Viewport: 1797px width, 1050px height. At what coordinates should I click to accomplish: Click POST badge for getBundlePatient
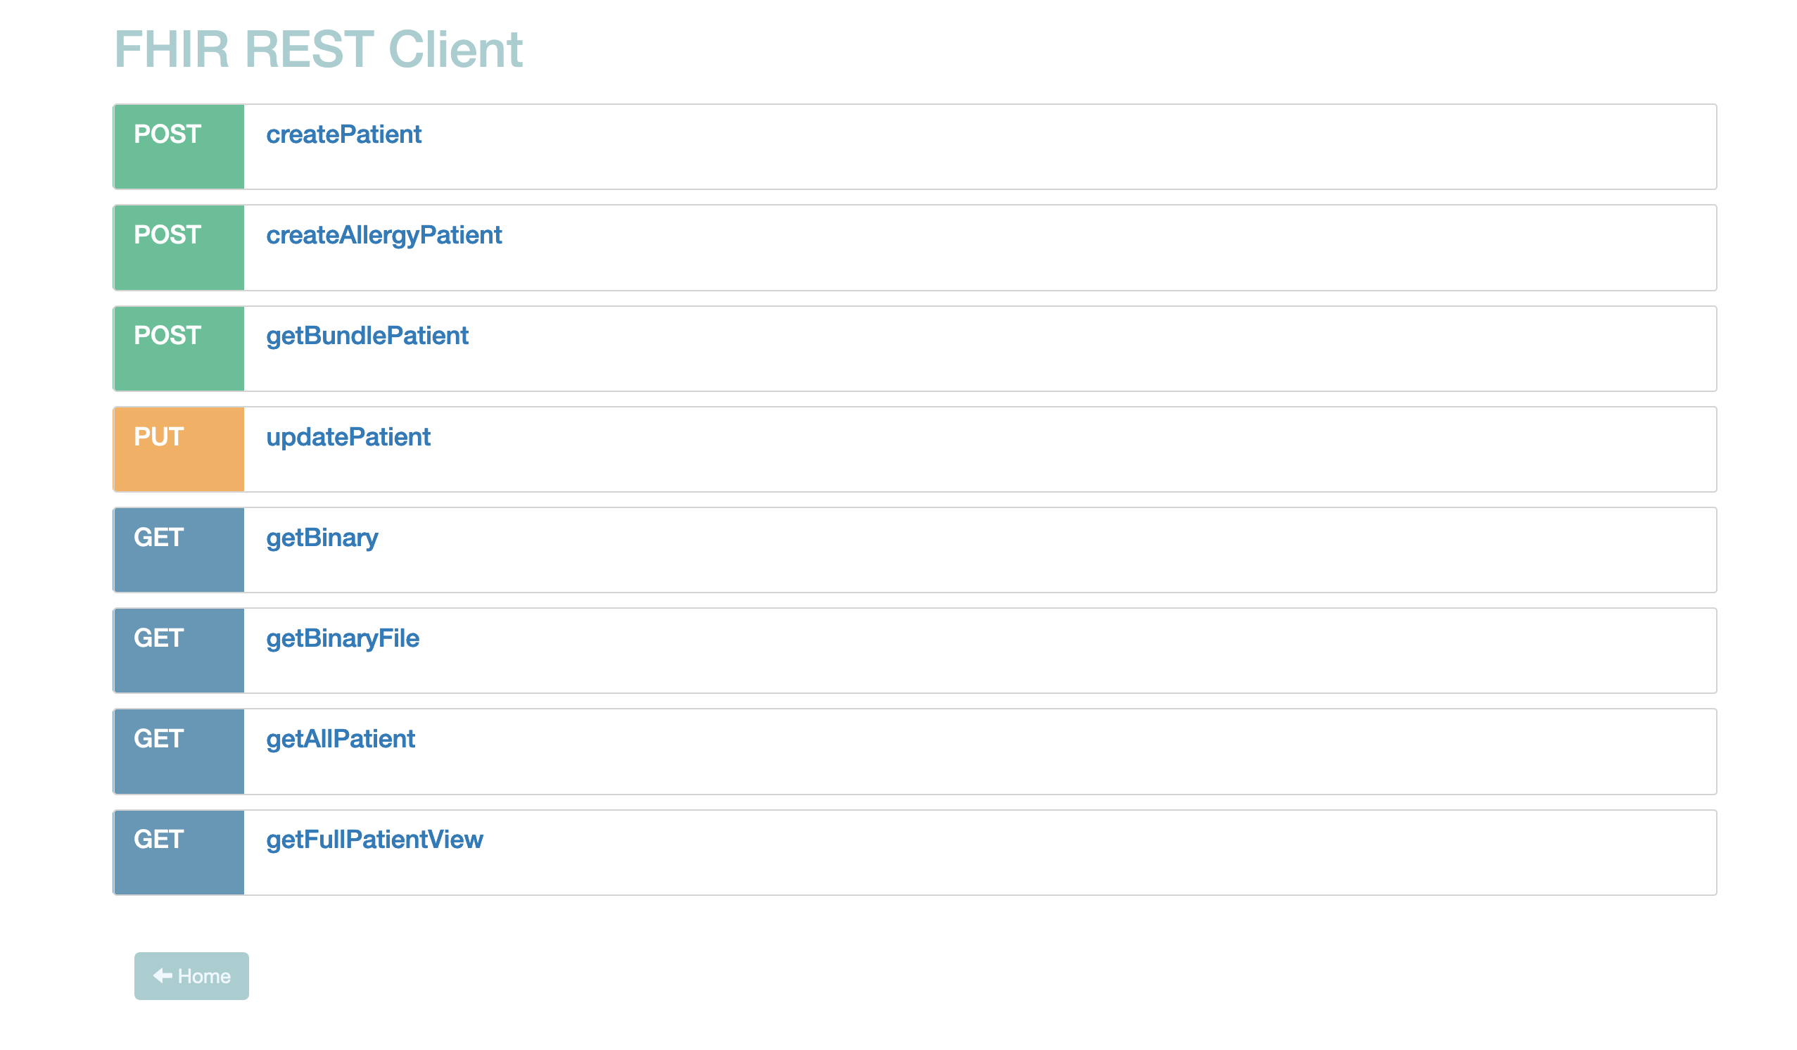(178, 349)
